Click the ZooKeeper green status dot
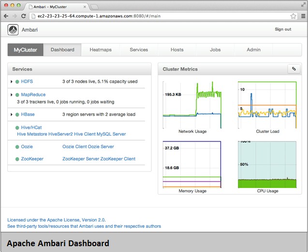Screen dimensions: 308x252 pyautogui.click(x=17, y=159)
